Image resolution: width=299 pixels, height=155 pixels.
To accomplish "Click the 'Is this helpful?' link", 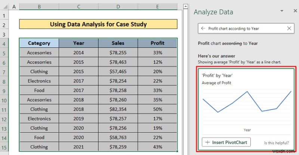I will click(x=276, y=142).
